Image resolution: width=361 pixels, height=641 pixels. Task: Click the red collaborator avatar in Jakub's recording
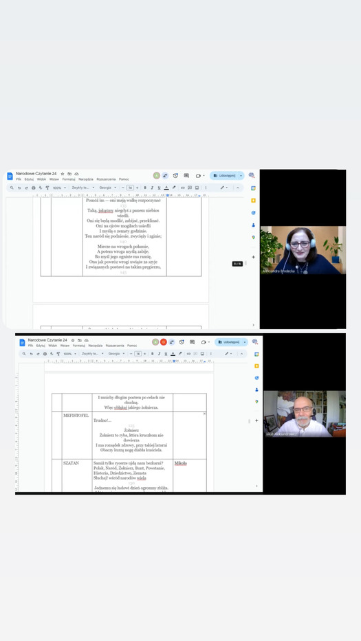[x=164, y=341]
